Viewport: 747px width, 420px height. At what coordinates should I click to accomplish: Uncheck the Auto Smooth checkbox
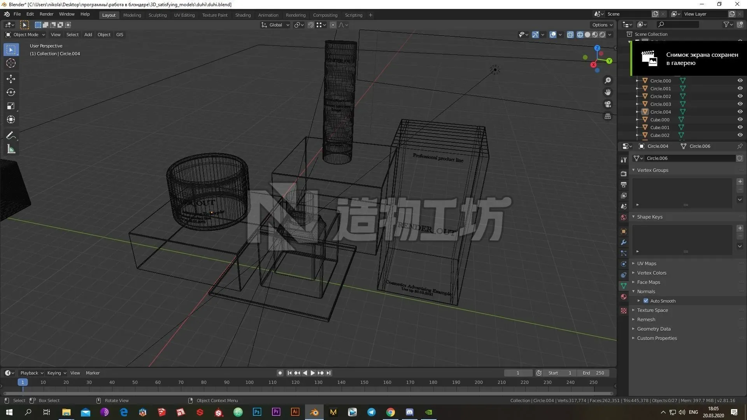click(646, 301)
